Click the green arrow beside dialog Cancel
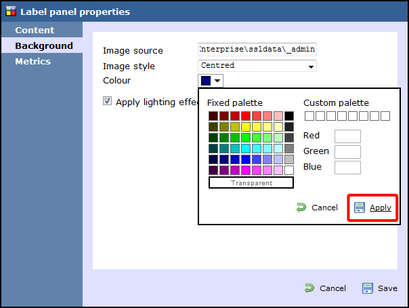 (x=309, y=288)
